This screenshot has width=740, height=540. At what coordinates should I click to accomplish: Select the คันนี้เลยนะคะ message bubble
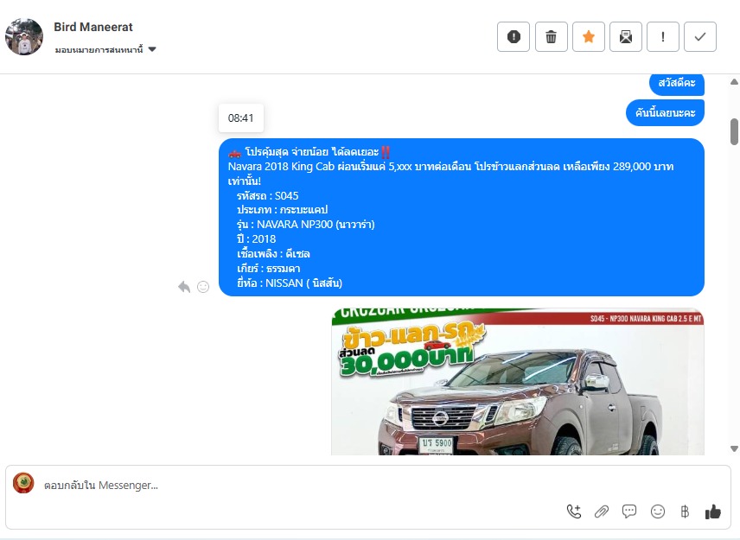point(665,112)
